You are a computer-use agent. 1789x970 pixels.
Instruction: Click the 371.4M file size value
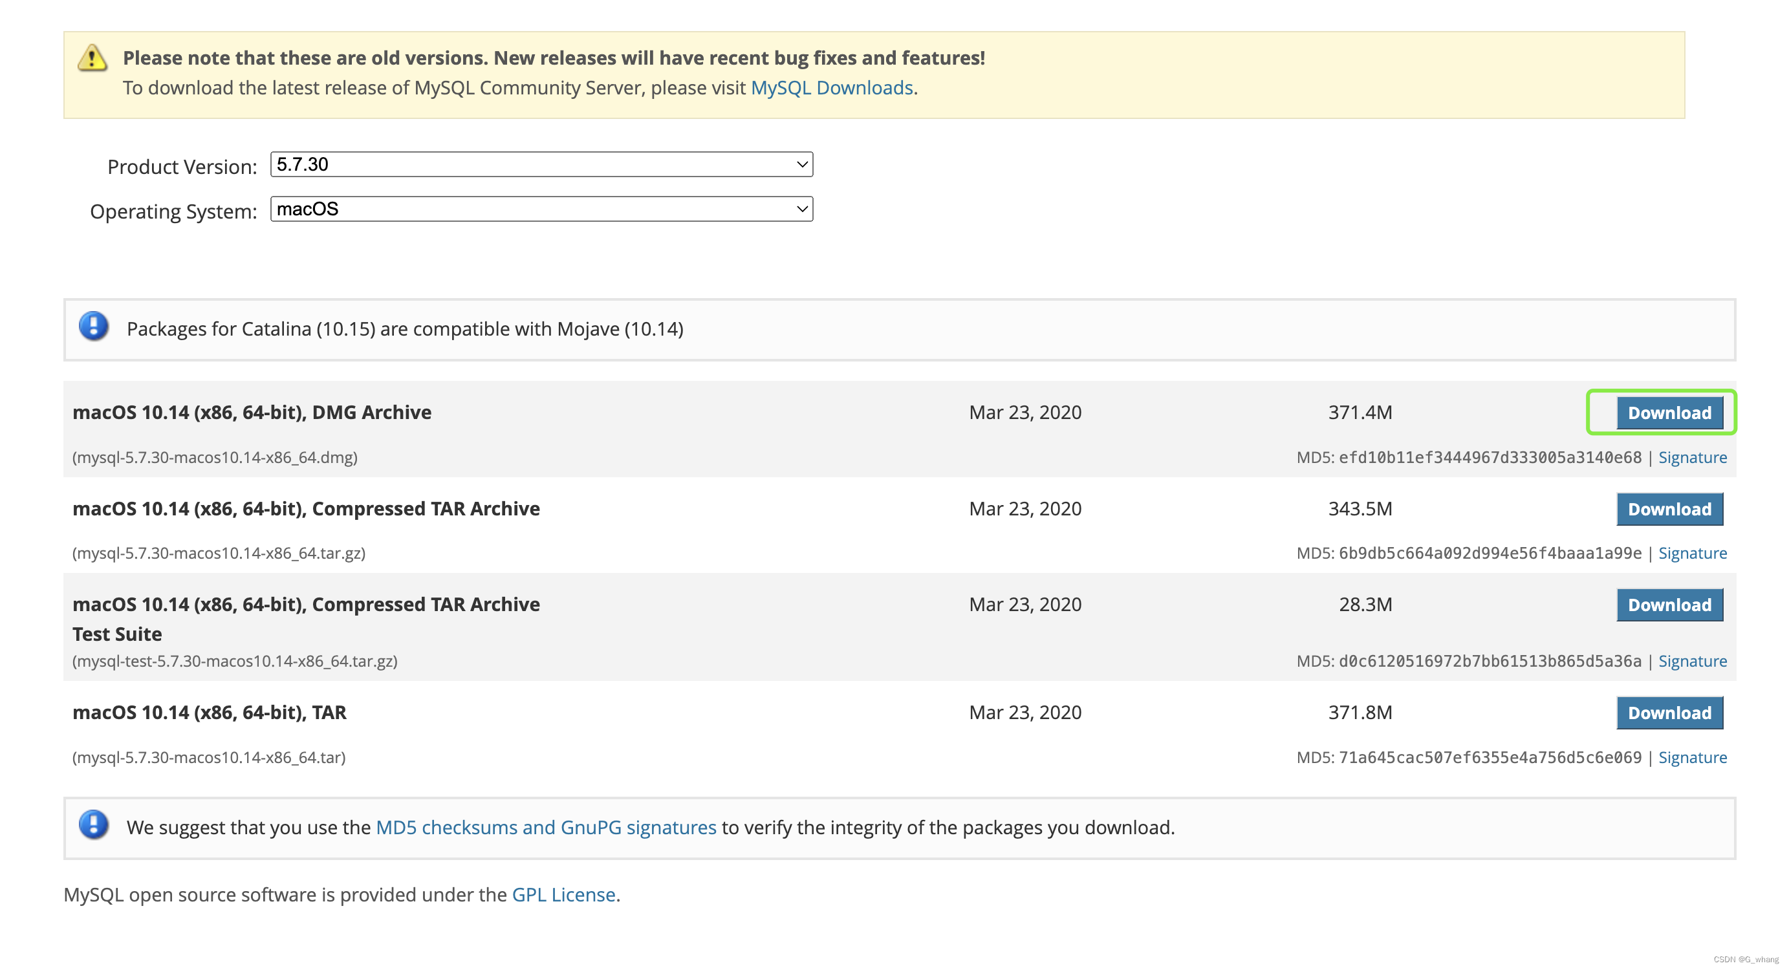pyautogui.click(x=1360, y=413)
